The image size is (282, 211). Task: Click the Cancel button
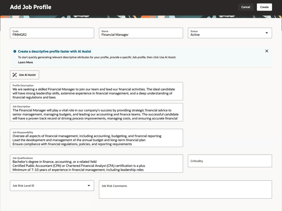tap(246, 7)
